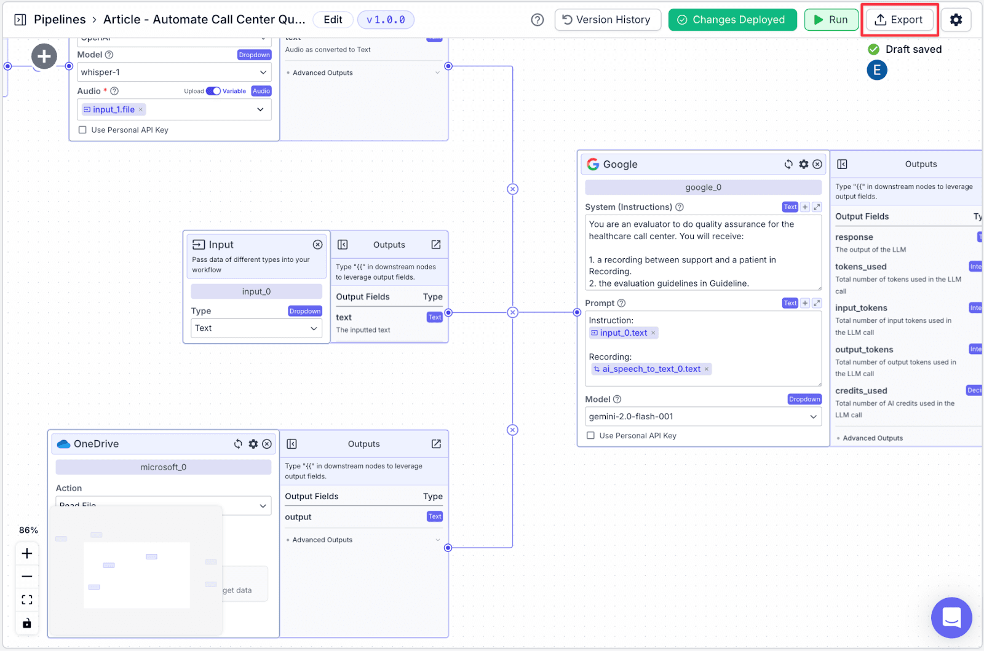Go to Pipelines breadcrumb
The height and width of the screenshot is (651, 984).
click(x=60, y=20)
